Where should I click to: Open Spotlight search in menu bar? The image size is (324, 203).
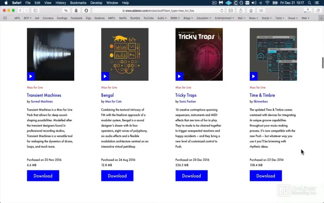point(309,2)
